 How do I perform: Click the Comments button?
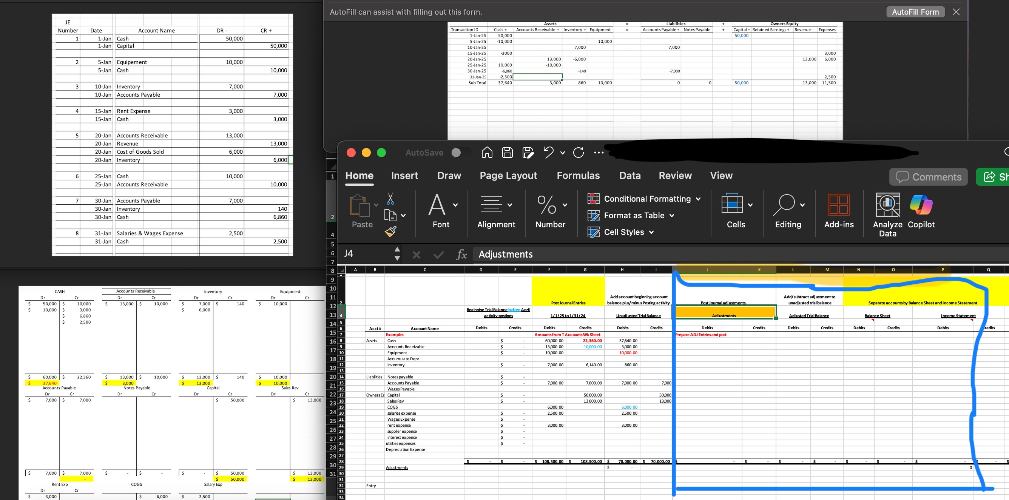pyautogui.click(x=928, y=177)
